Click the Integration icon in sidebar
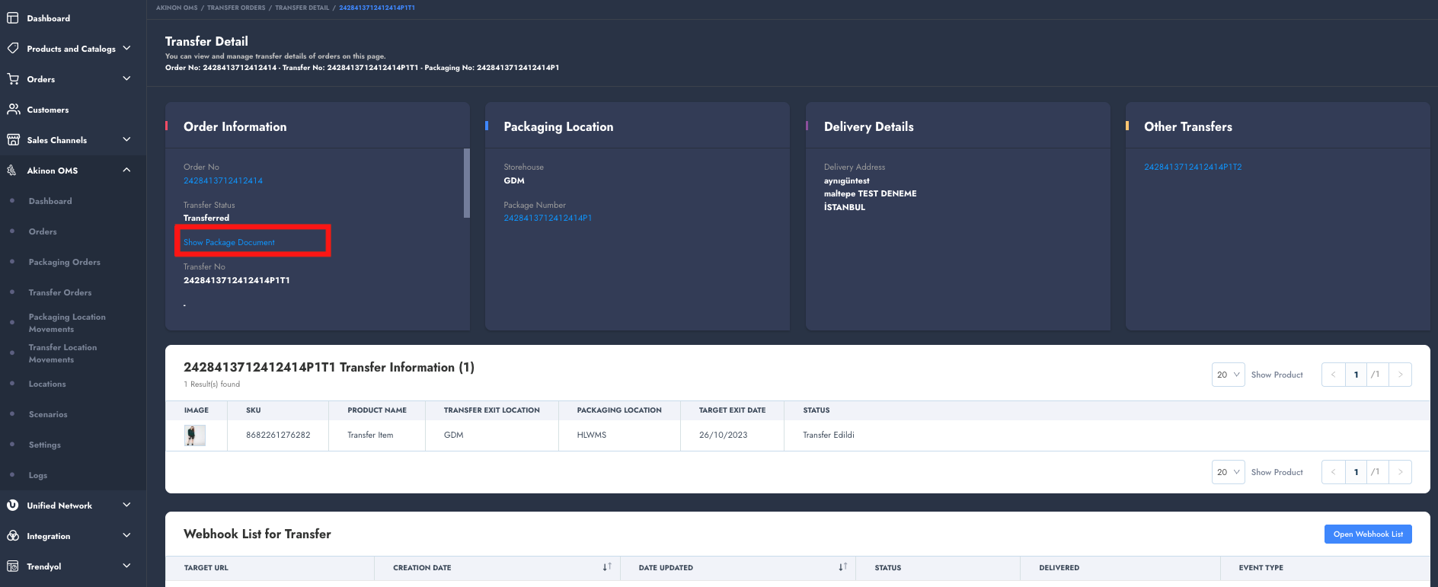Viewport: 1438px width, 587px height. (x=13, y=536)
